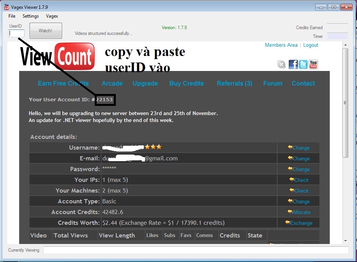Click the scrollbar down arrow

point(345,241)
